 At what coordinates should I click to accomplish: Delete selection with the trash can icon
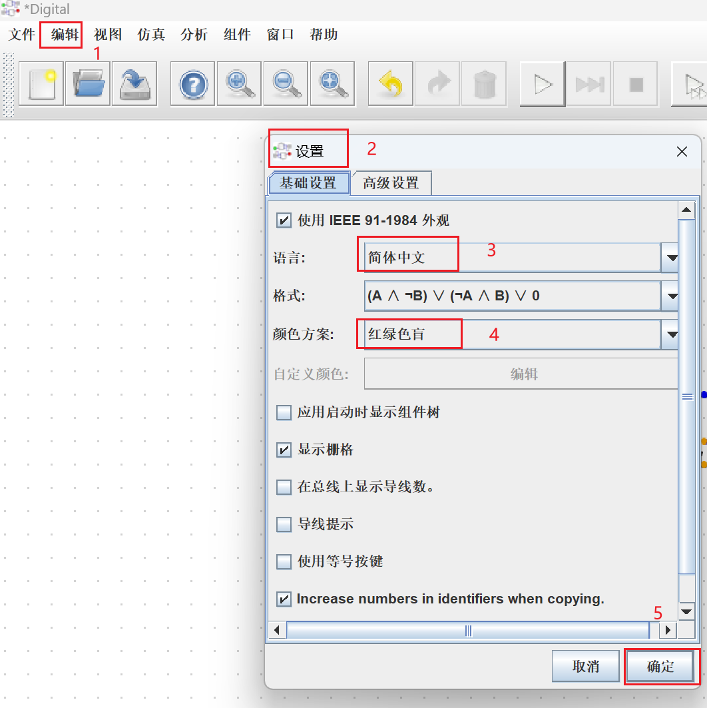click(484, 84)
